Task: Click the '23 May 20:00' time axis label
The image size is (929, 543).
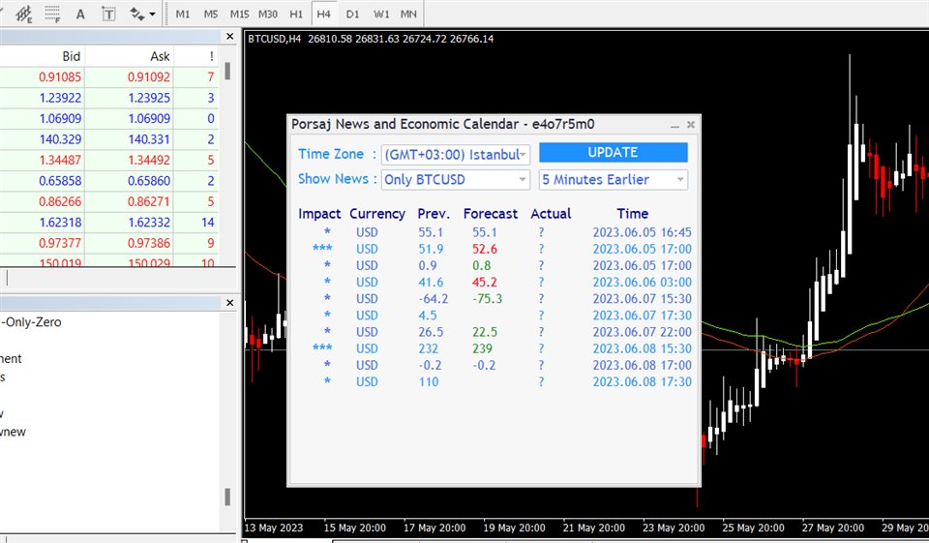Action: point(674,528)
